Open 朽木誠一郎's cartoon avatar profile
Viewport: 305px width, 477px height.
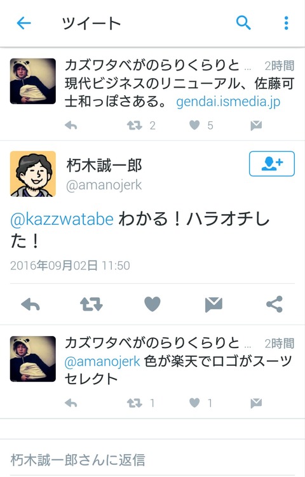pos(33,173)
